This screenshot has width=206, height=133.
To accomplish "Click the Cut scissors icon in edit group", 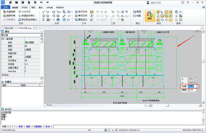I will coord(176,16).
